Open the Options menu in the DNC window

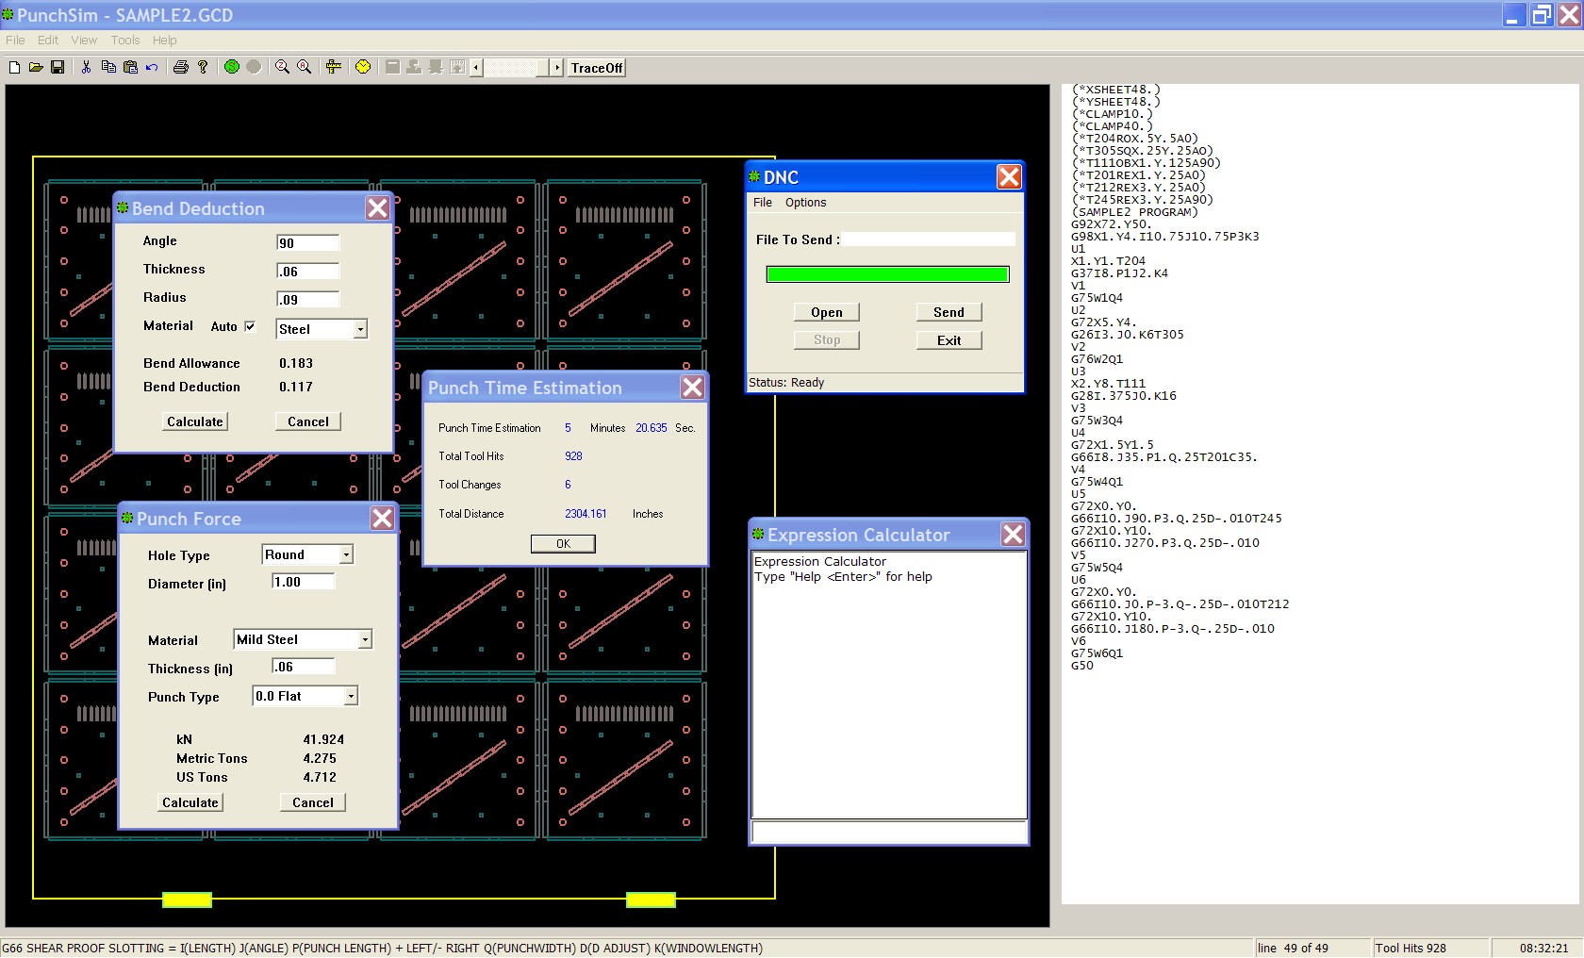pyautogui.click(x=806, y=202)
